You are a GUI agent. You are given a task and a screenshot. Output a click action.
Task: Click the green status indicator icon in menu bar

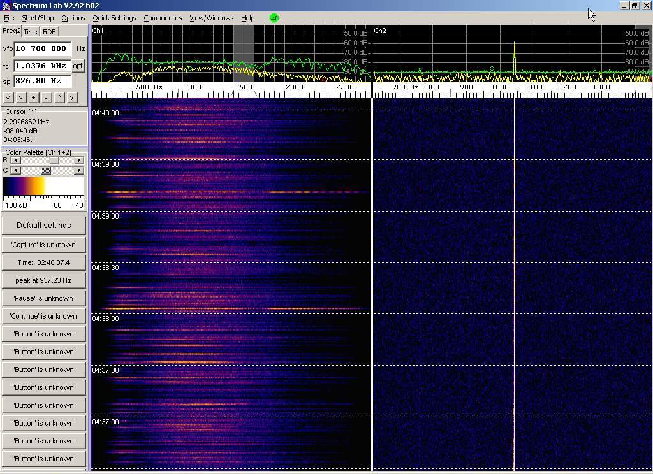pyautogui.click(x=274, y=17)
